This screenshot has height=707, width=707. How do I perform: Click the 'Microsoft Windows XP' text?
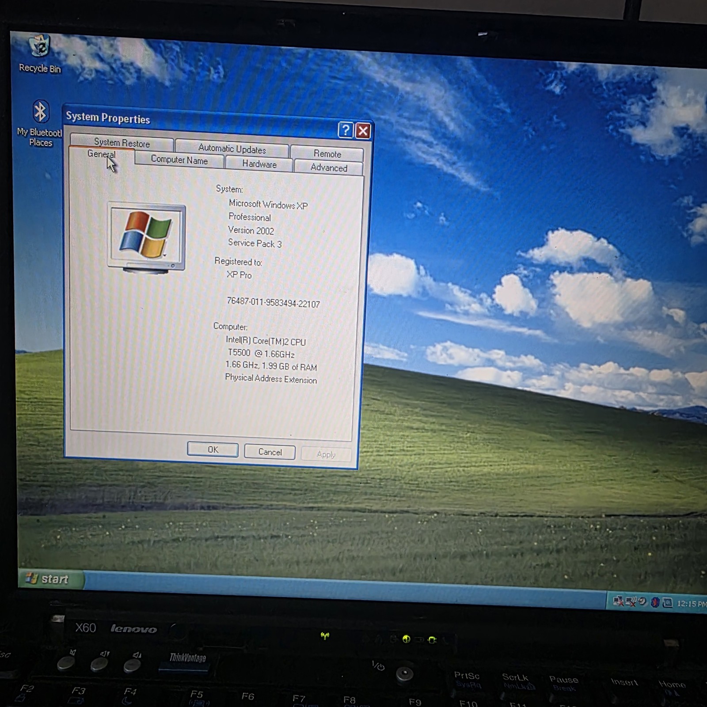click(268, 205)
